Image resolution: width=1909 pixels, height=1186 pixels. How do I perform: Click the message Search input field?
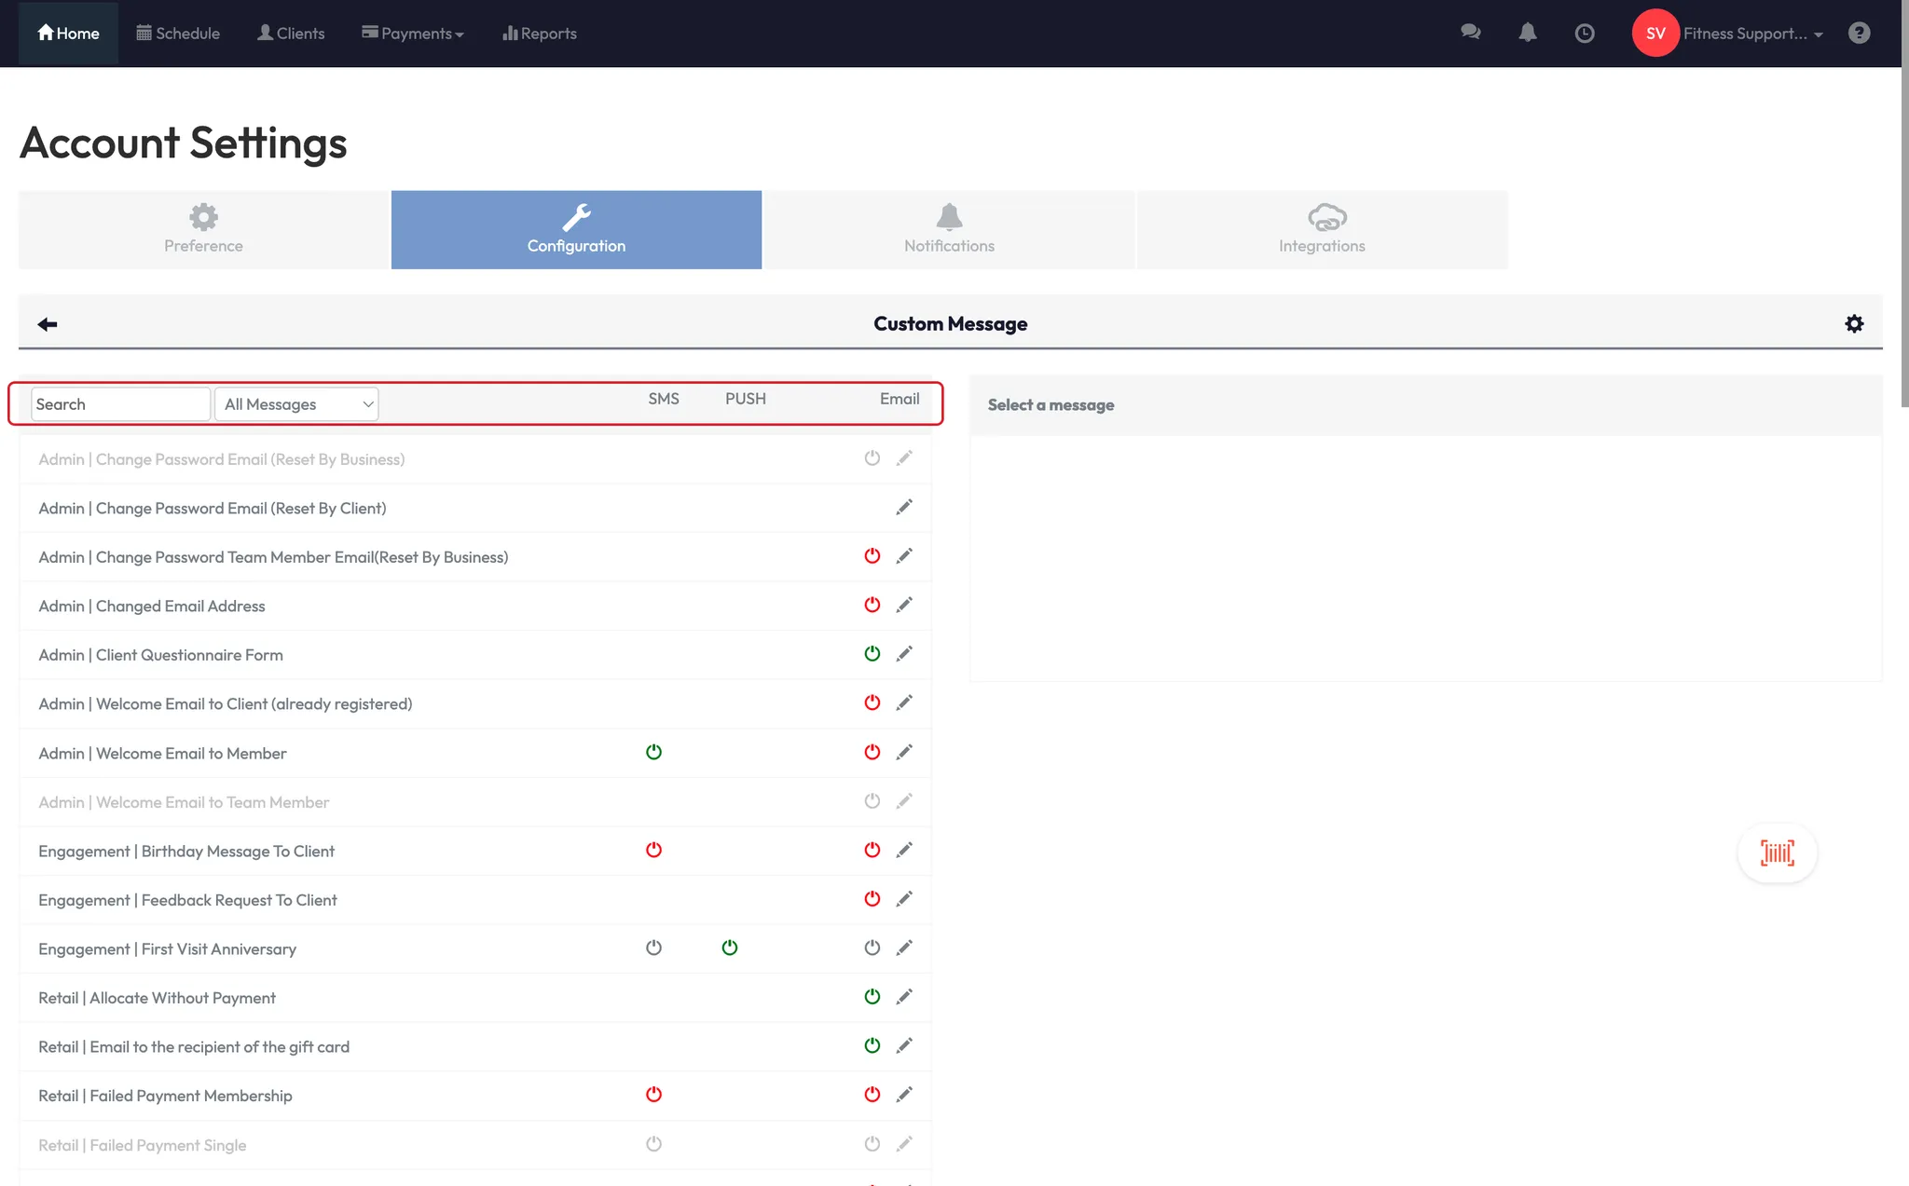click(119, 404)
